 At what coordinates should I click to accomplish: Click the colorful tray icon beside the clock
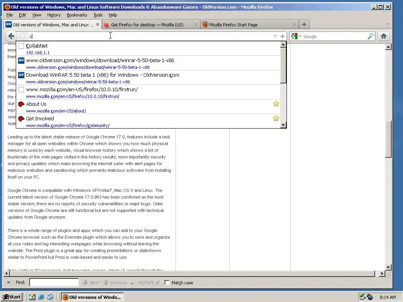370,297
